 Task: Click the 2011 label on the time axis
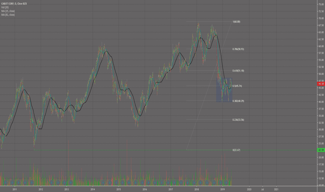coord(15,189)
